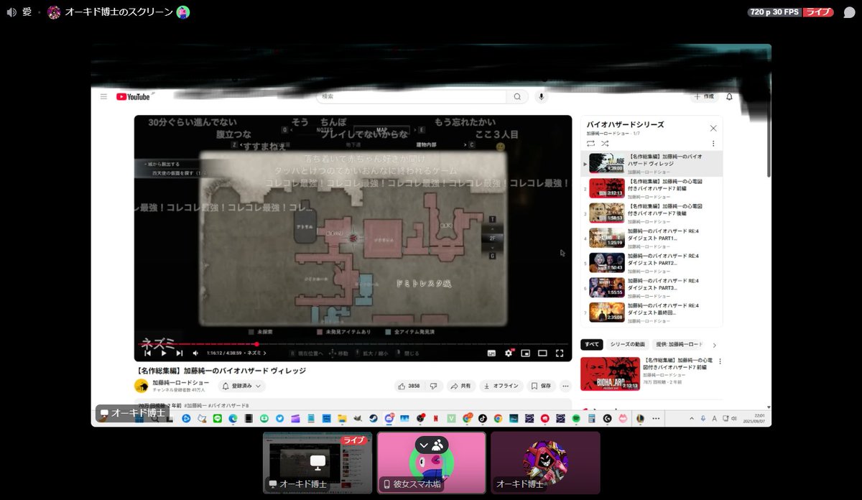Open the YouTube notifications bell
This screenshot has height=500, width=862.
coord(729,96)
